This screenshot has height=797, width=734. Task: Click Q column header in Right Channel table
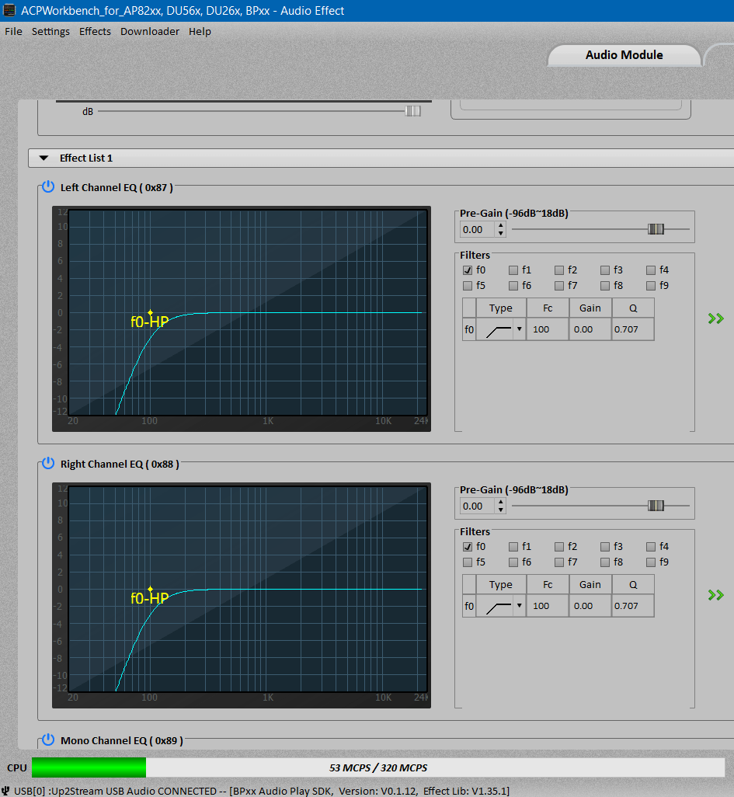[x=633, y=584]
